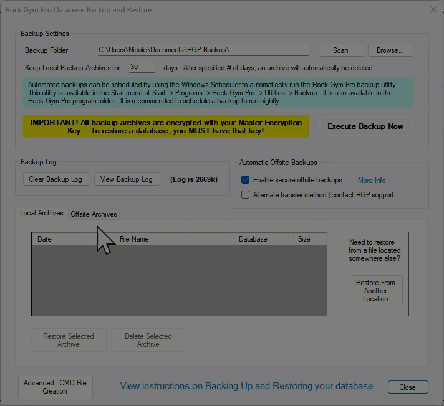Sort archives by Date column
The image size is (444, 406).
pyautogui.click(x=74, y=239)
